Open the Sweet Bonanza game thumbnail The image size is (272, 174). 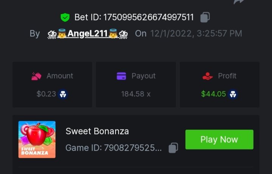[x=37, y=139]
